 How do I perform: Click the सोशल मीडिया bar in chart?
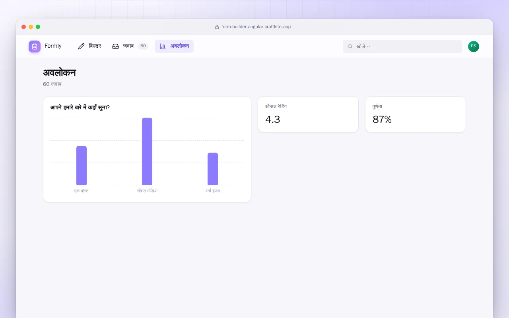point(147,151)
